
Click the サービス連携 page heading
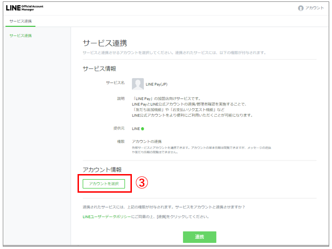point(105,43)
